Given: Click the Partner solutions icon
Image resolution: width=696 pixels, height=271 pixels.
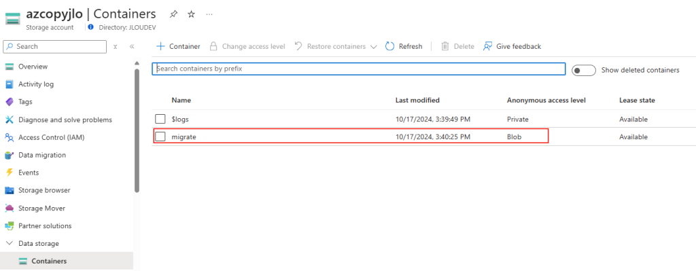Looking at the screenshot, I should (10, 225).
